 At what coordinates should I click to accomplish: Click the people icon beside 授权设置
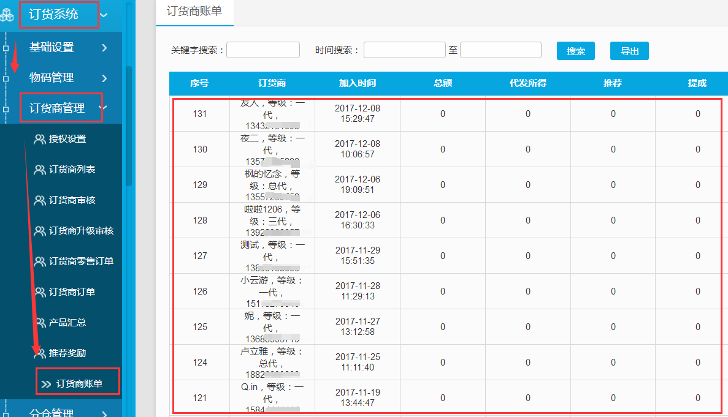coord(39,139)
